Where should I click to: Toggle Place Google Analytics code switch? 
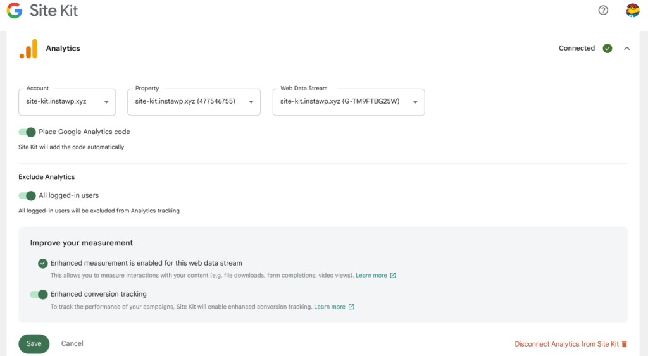[27, 132]
